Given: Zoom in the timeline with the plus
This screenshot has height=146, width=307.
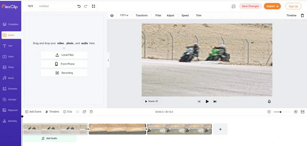Looking at the screenshot, I should [x=296, y=112].
